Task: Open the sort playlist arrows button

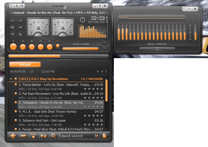Action: click(44, 136)
